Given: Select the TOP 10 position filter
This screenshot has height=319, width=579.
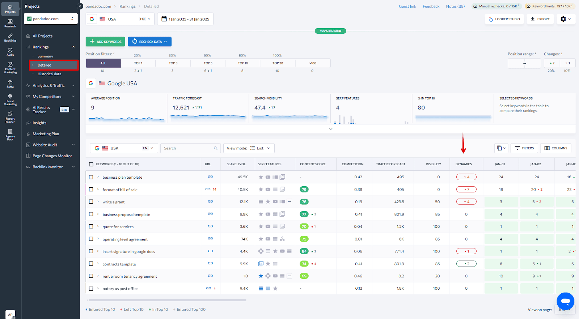Looking at the screenshot, I should [x=243, y=63].
